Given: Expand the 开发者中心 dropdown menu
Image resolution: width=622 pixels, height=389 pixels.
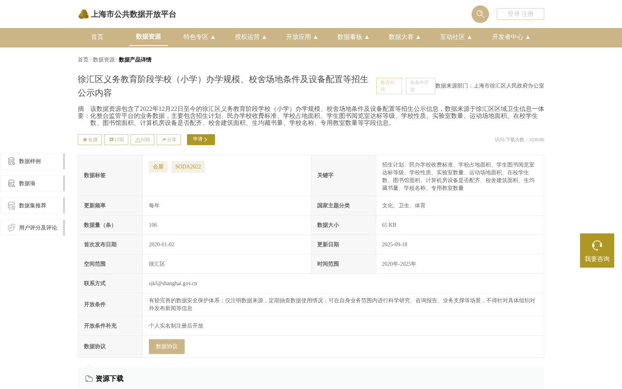Looking at the screenshot, I should point(511,37).
